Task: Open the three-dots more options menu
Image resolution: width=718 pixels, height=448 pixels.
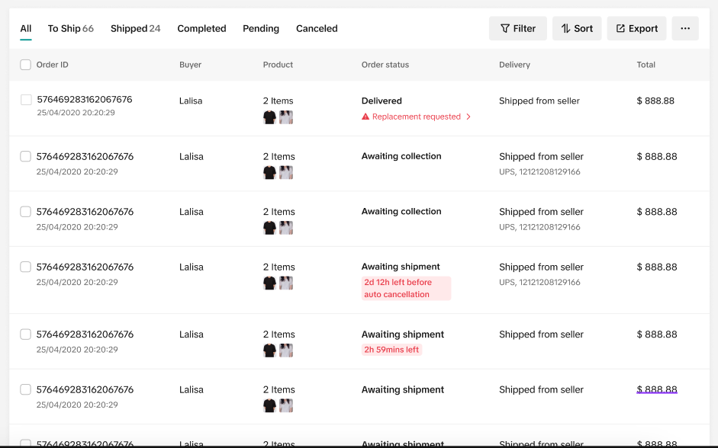Action: 685,29
